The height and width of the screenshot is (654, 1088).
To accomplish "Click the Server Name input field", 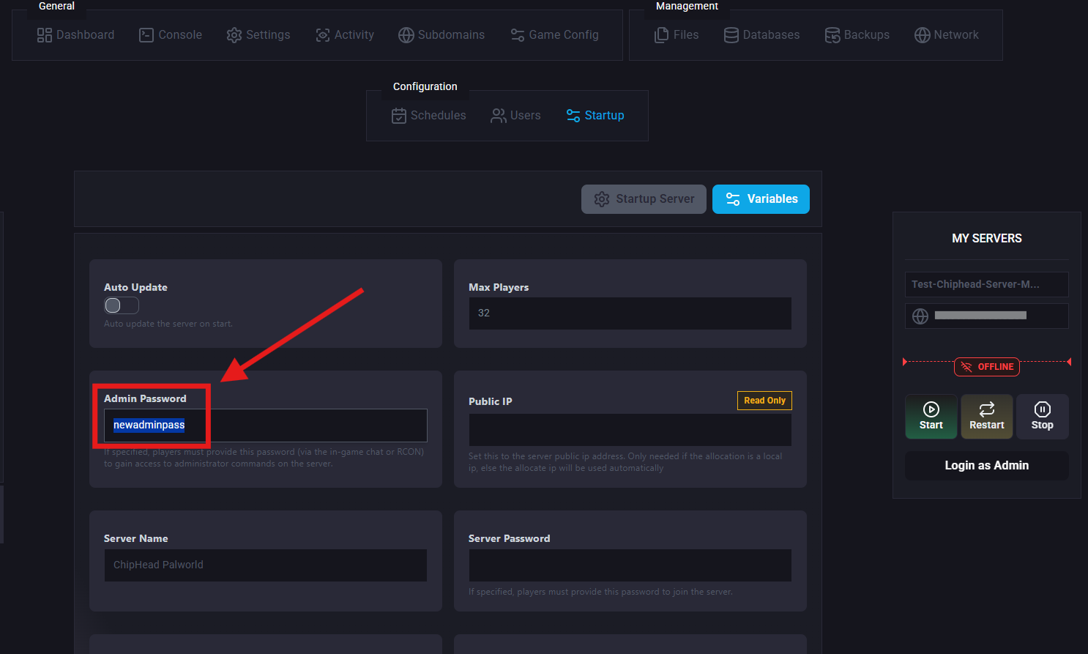I will tap(266, 565).
